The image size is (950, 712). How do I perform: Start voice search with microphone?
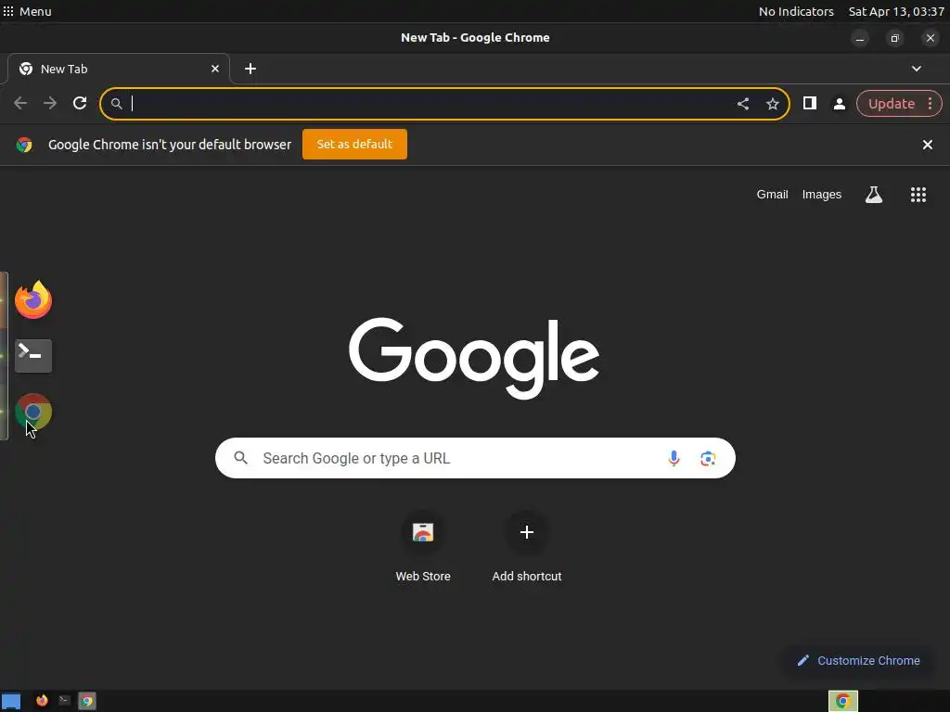tap(674, 458)
